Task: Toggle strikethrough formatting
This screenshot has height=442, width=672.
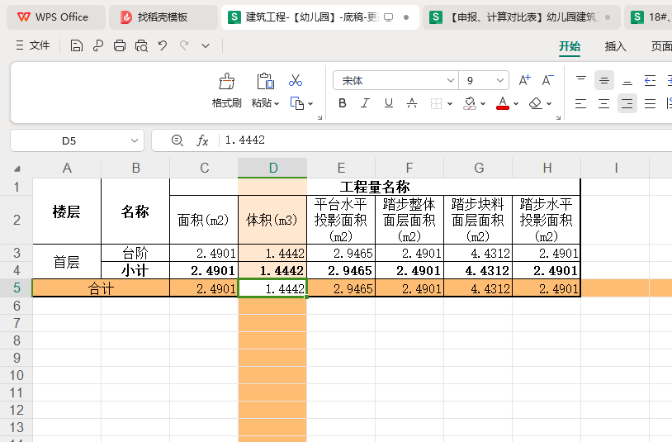Action: (x=412, y=103)
